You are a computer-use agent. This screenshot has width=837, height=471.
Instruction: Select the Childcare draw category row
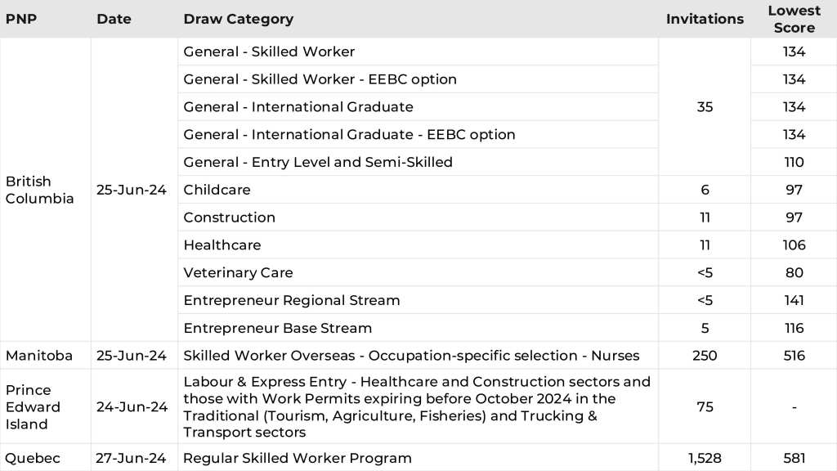coord(217,190)
